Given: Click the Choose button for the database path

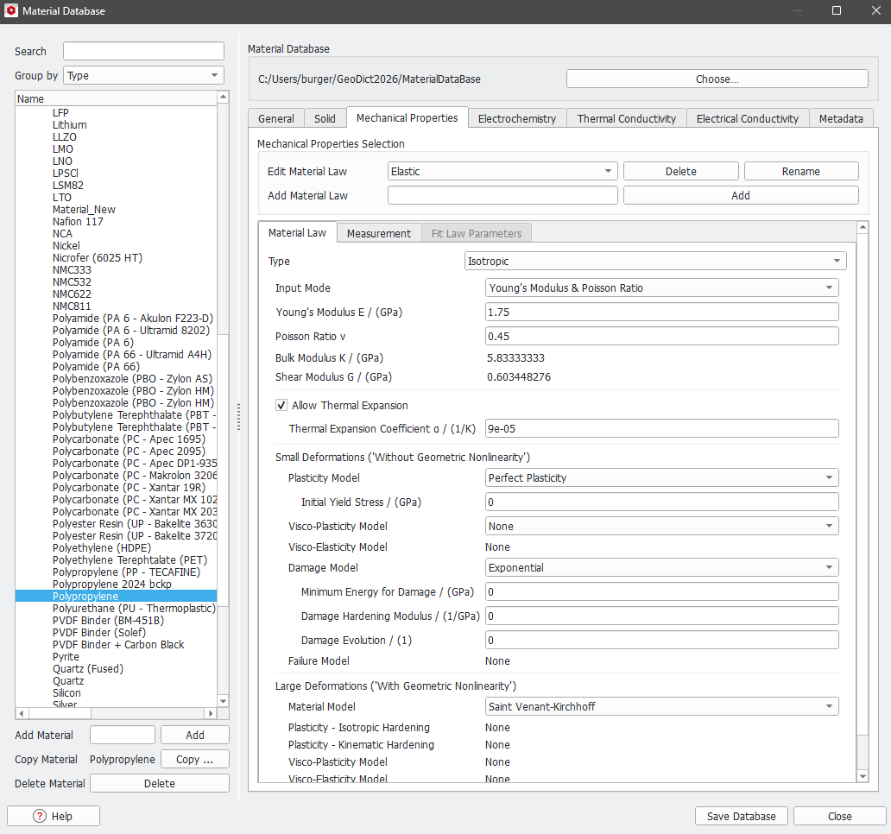Looking at the screenshot, I should 717,78.
